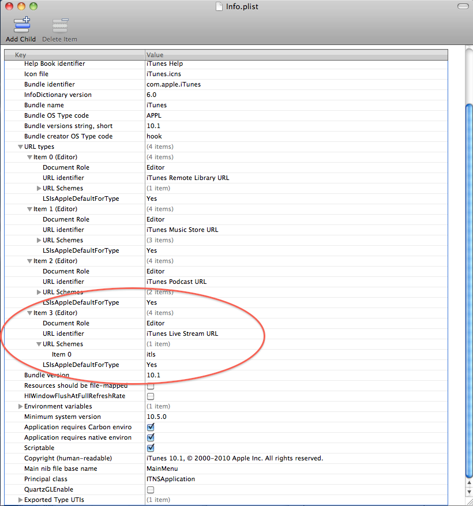Image resolution: width=473 pixels, height=506 pixels.
Task: Collapse the URL types disclosure triangle
Action: pyautogui.click(x=20, y=147)
